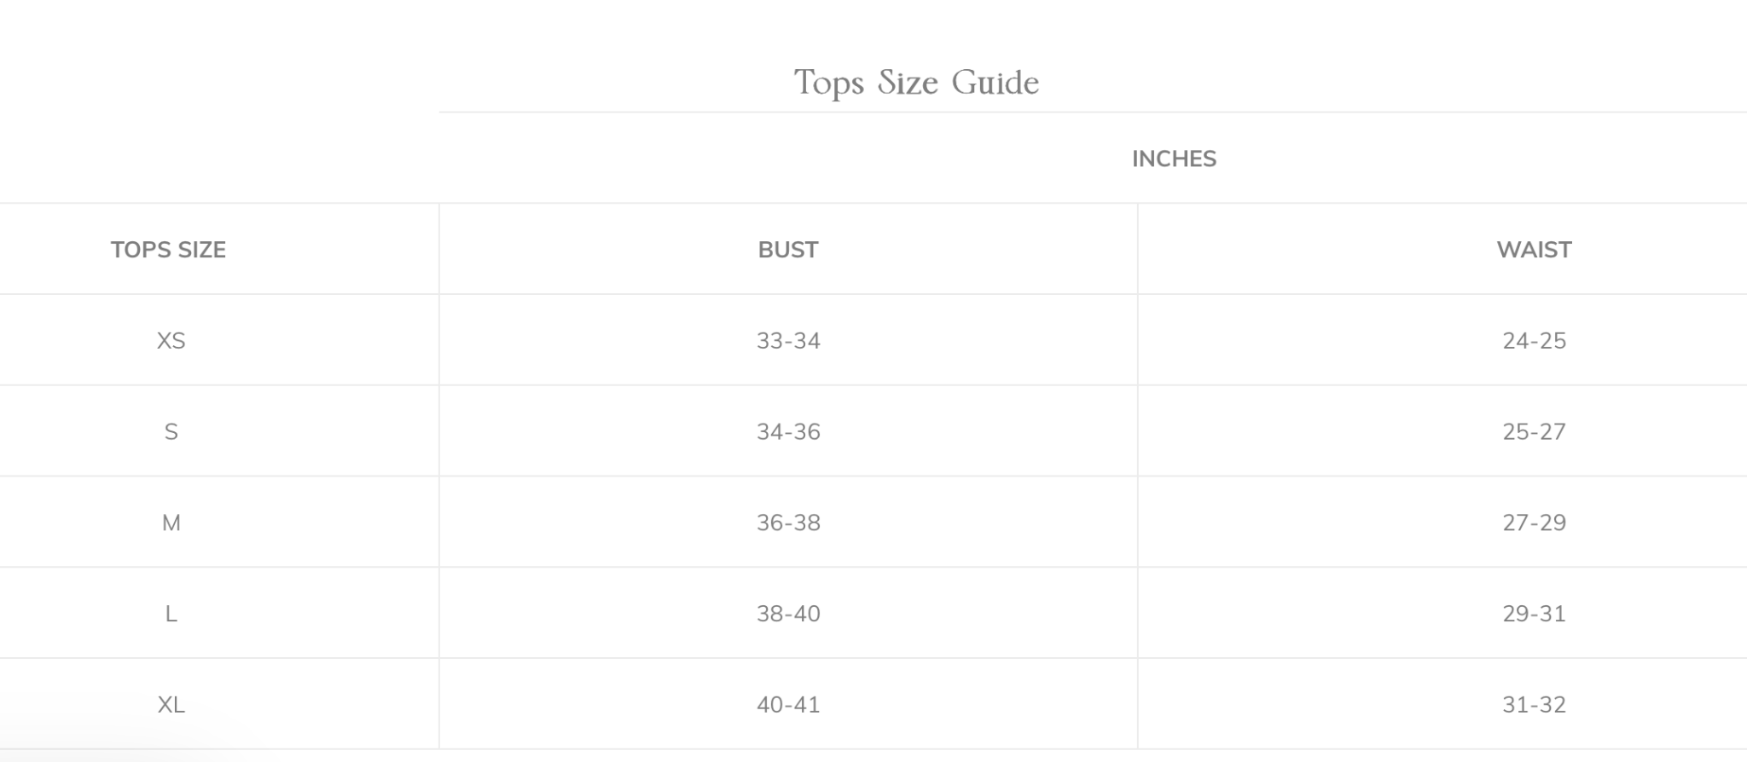Click the 25-27 waist value for S

point(1534,432)
